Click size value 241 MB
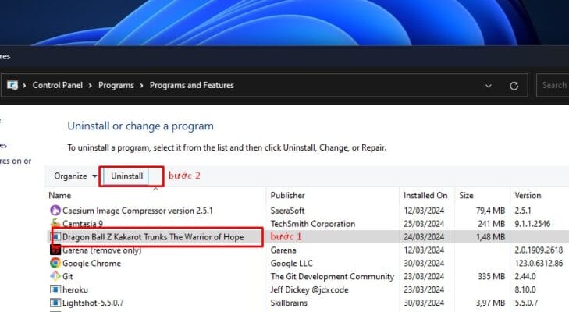This screenshot has width=569, height=312. 492,224
